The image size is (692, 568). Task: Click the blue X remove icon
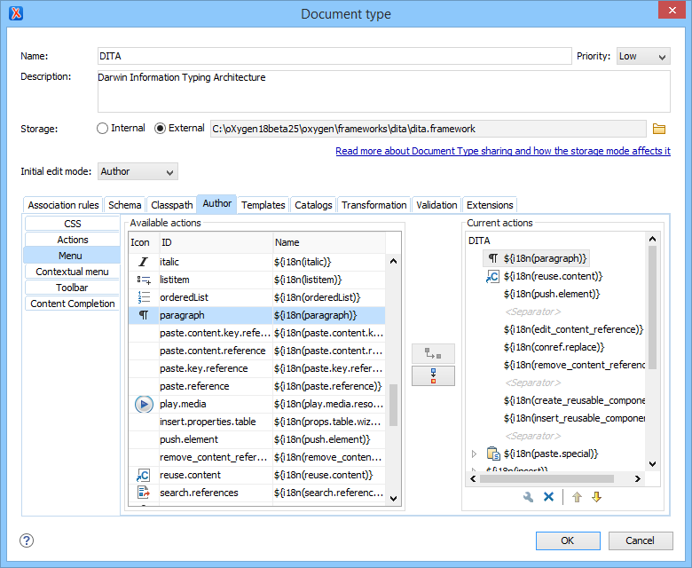coord(548,497)
